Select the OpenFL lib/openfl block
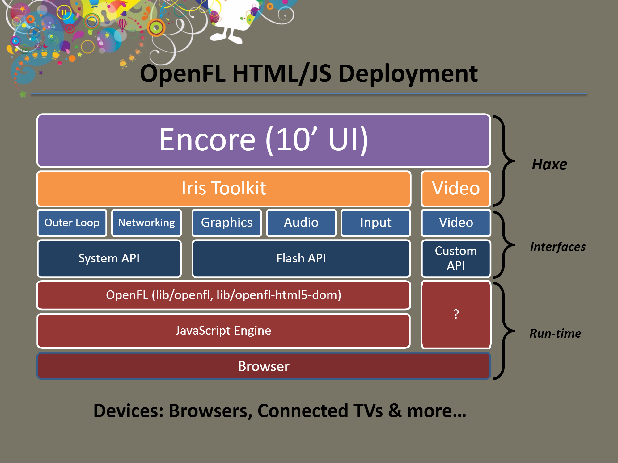Screen dimensions: 618x463 coord(224,295)
